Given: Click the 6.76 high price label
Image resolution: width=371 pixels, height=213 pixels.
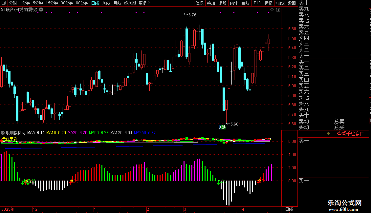Looking at the screenshot, I should click(192, 15).
